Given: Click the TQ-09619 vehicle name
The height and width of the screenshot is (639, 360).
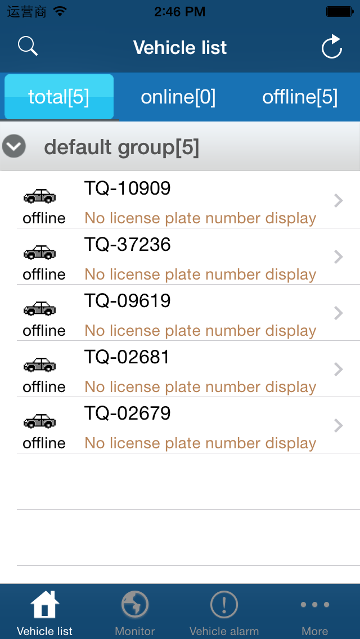Looking at the screenshot, I should tap(127, 300).
